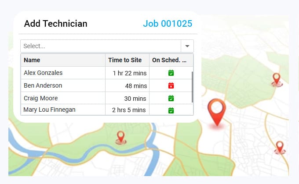Image resolution: width=299 pixels, height=184 pixels.
Task: Sort by the Time to Site column header
Action: tap(127, 60)
